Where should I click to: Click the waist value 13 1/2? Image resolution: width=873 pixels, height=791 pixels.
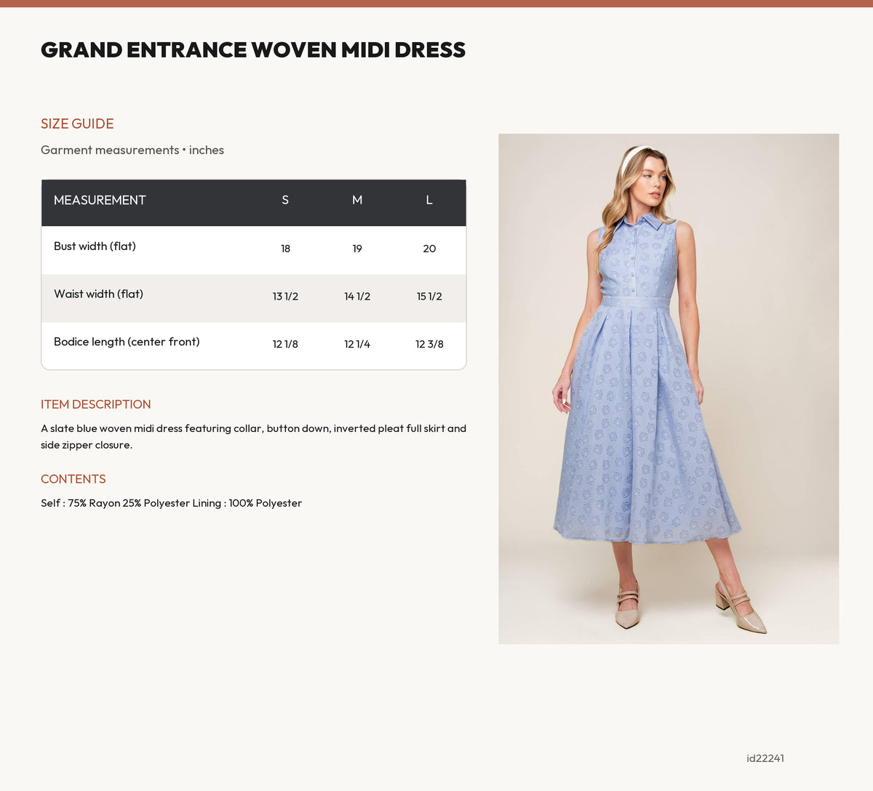(x=285, y=297)
